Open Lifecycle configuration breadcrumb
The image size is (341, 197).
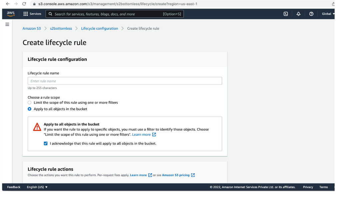point(99,29)
